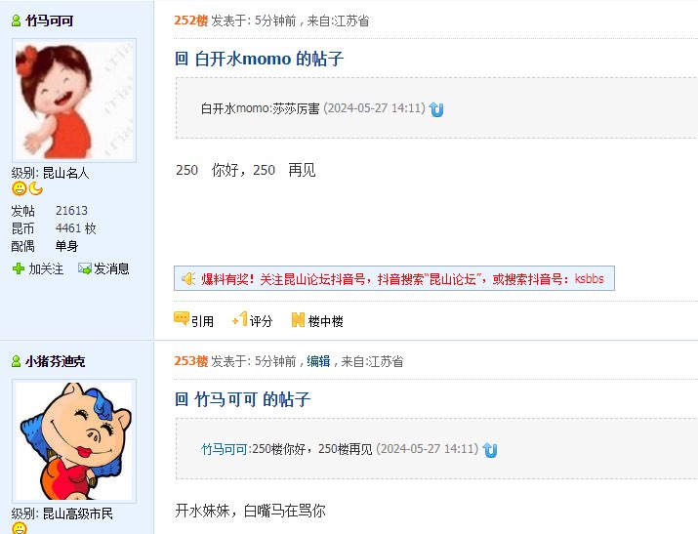
Task: Open 楼中楼 nested replies
Action: click(x=317, y=320)
